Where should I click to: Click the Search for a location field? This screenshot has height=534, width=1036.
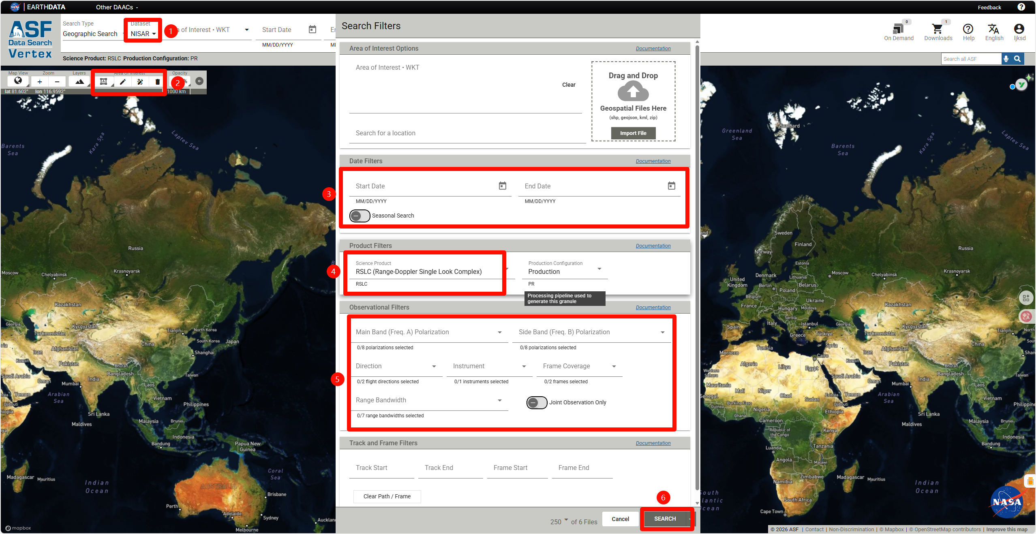(x=467, y=133)
